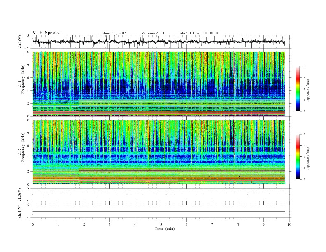This screenshot has width=326, height=252.
Task: Click the "3" tick on the time axis
Action: click(x=109, y=224)
